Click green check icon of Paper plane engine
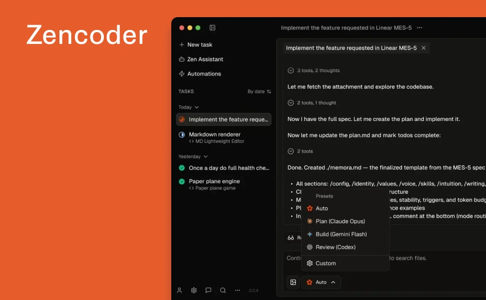Image resolution: width=486 pixels, height=300 pixels. coord(182,182)
